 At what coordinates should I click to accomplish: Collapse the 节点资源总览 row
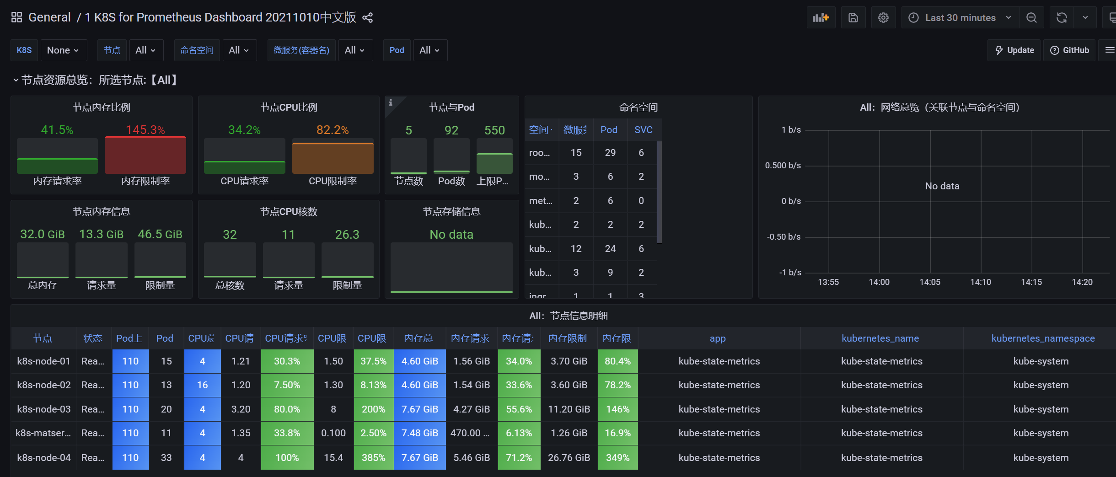tap(16, 80)
